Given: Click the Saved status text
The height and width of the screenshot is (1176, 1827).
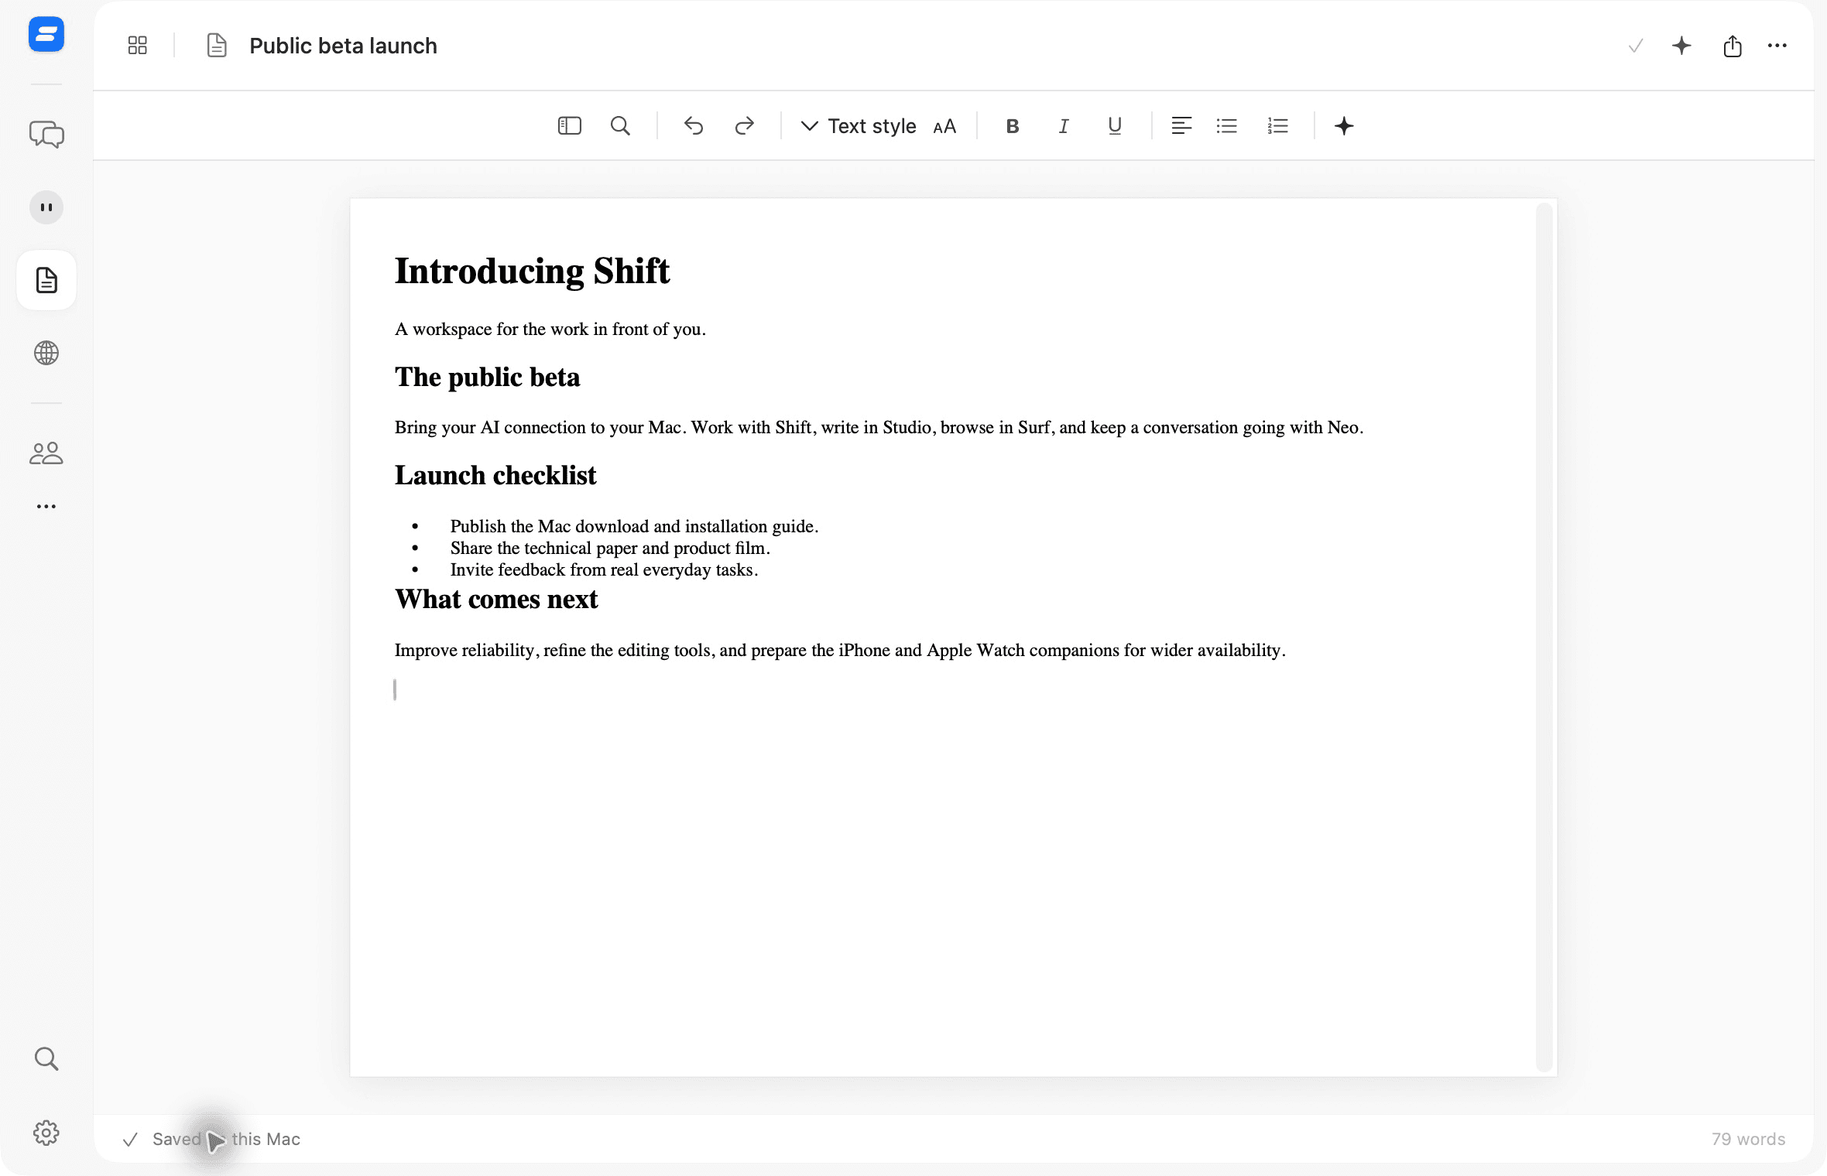Looking at the screenshot, I should coord(226,1139).
